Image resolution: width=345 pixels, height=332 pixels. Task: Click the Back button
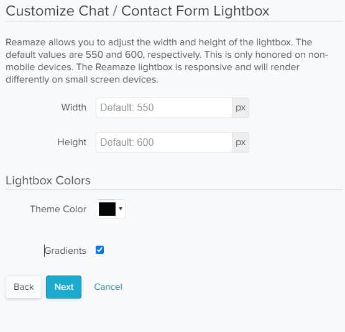click(24, 287)
